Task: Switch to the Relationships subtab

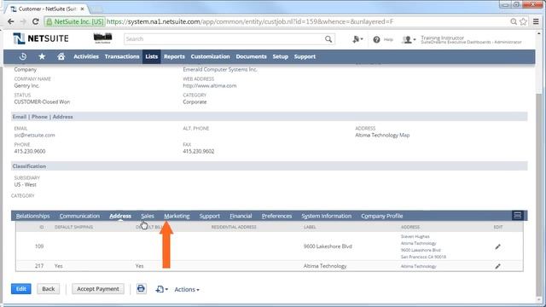Action: tap(32, 216)
